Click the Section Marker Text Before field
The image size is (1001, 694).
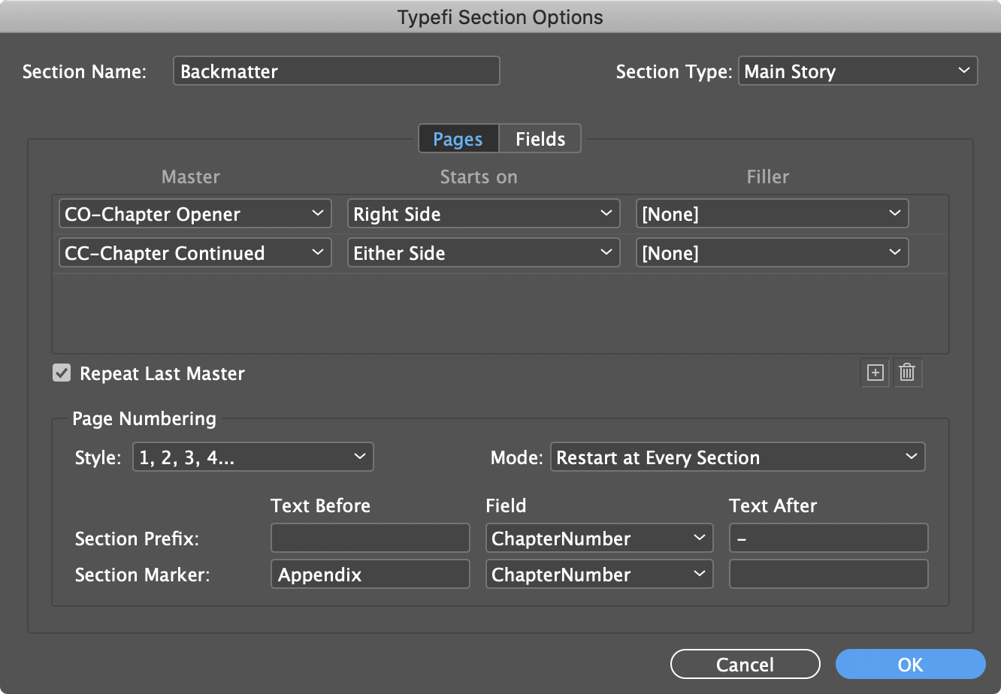(x=370, y=575)
